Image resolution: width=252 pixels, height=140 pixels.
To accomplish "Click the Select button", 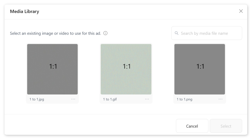I will click(226, 126).
